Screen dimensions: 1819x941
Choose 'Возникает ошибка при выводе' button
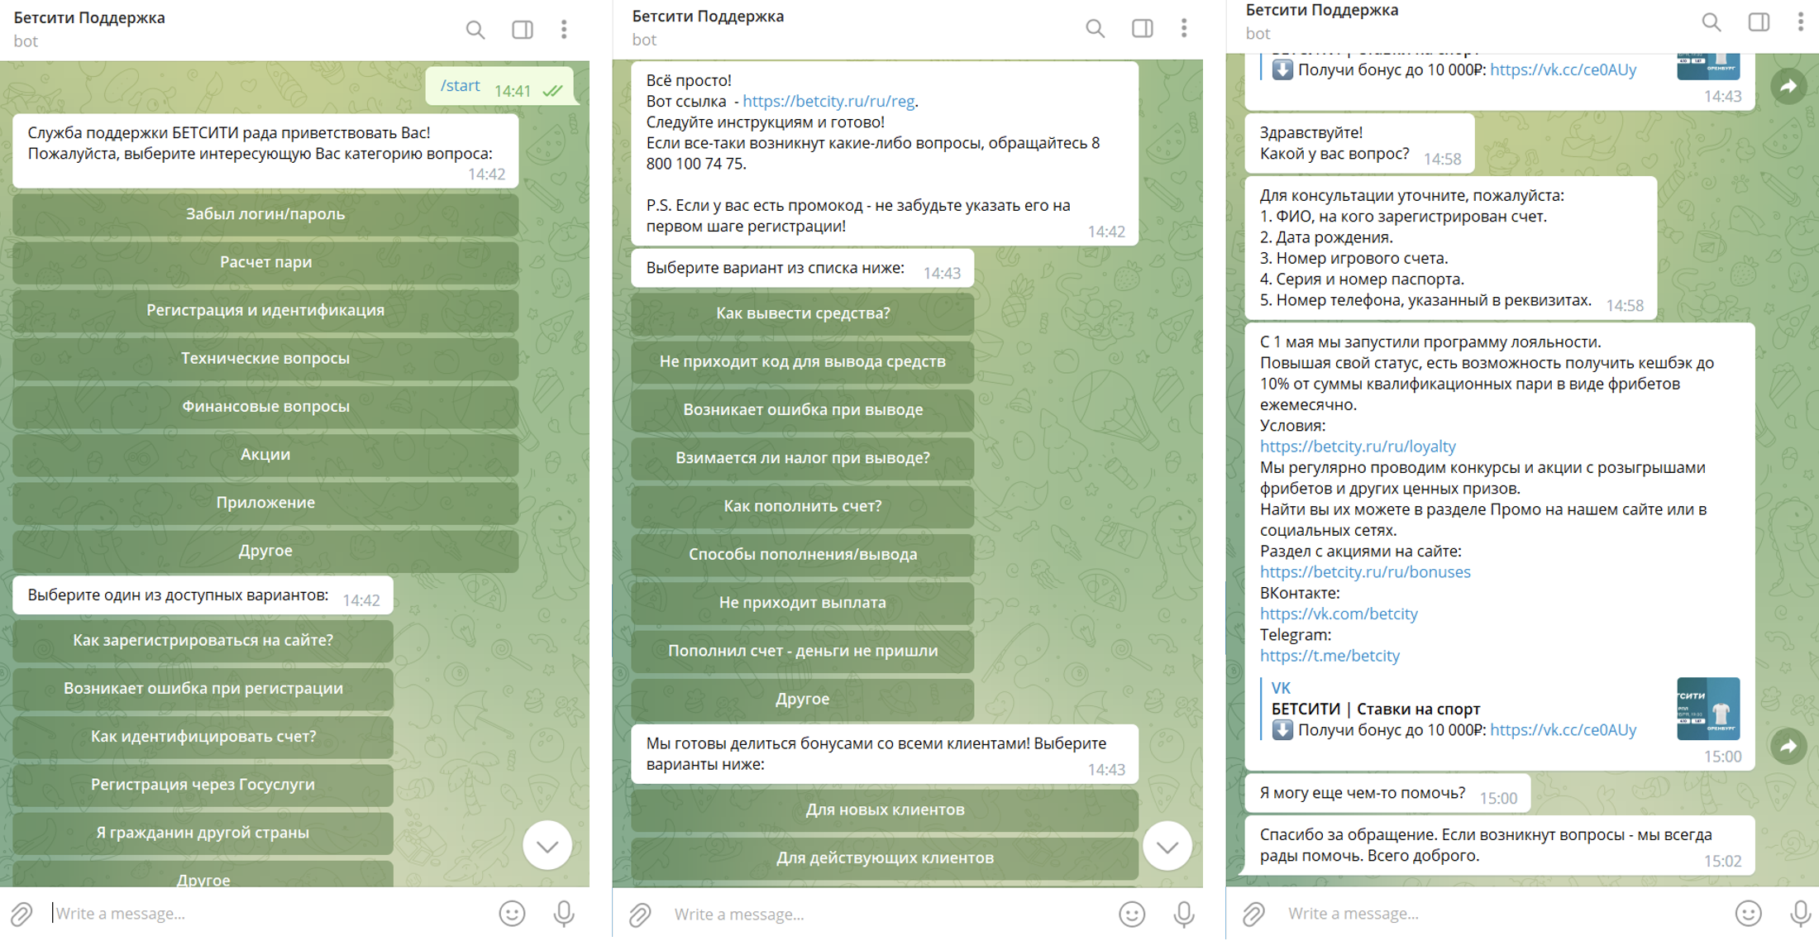tap(803, 409)
